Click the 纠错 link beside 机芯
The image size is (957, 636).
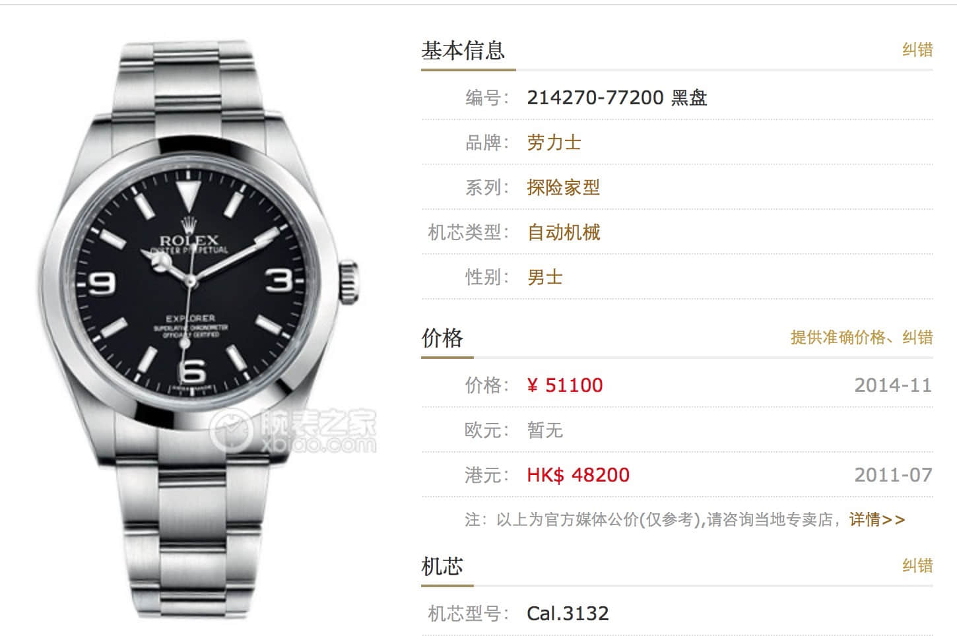pos(917,565)
